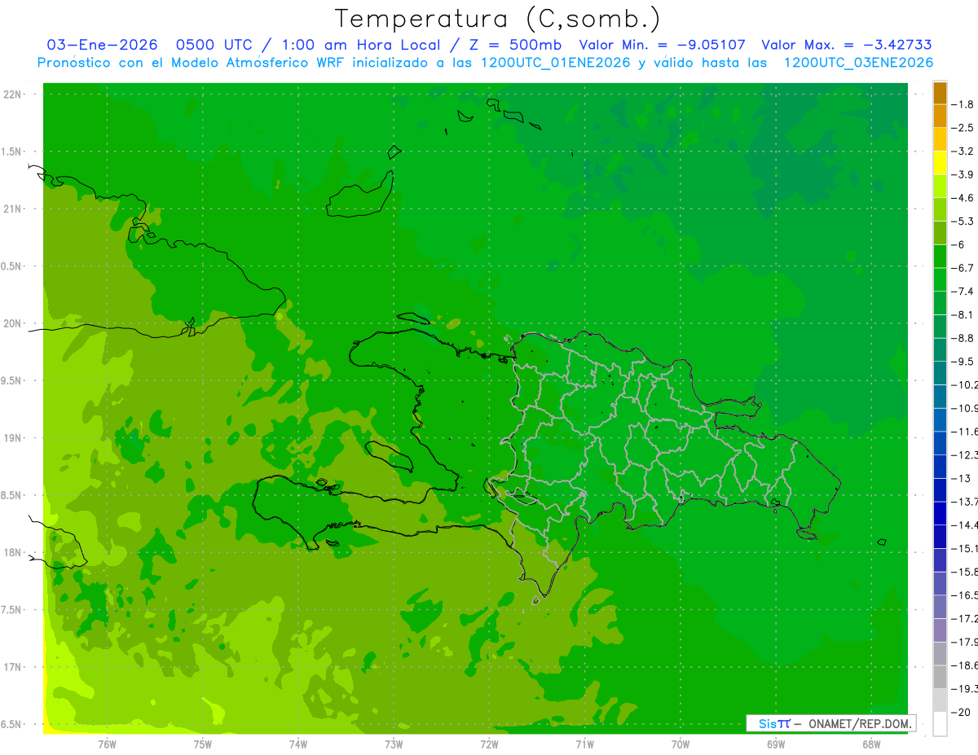This screenshot has height=755, width=978.
Task: Click the '76W' longitude label
Action: [x=107, y=744]
